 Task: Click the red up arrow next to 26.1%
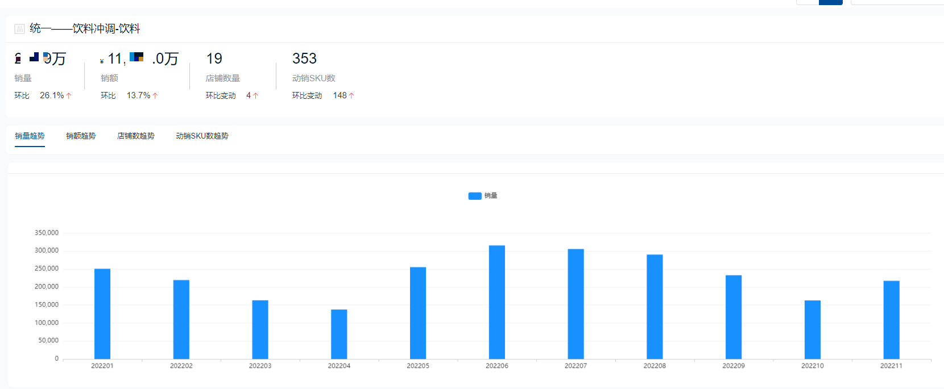click(x=69, y=95)
